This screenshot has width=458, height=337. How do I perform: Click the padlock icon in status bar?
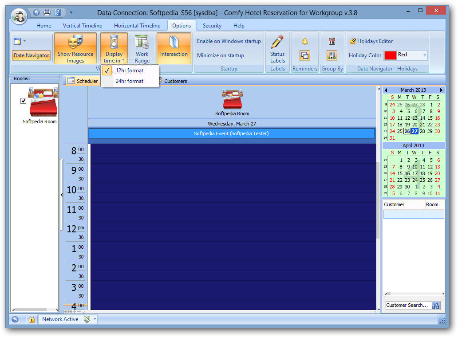(32, 319)
